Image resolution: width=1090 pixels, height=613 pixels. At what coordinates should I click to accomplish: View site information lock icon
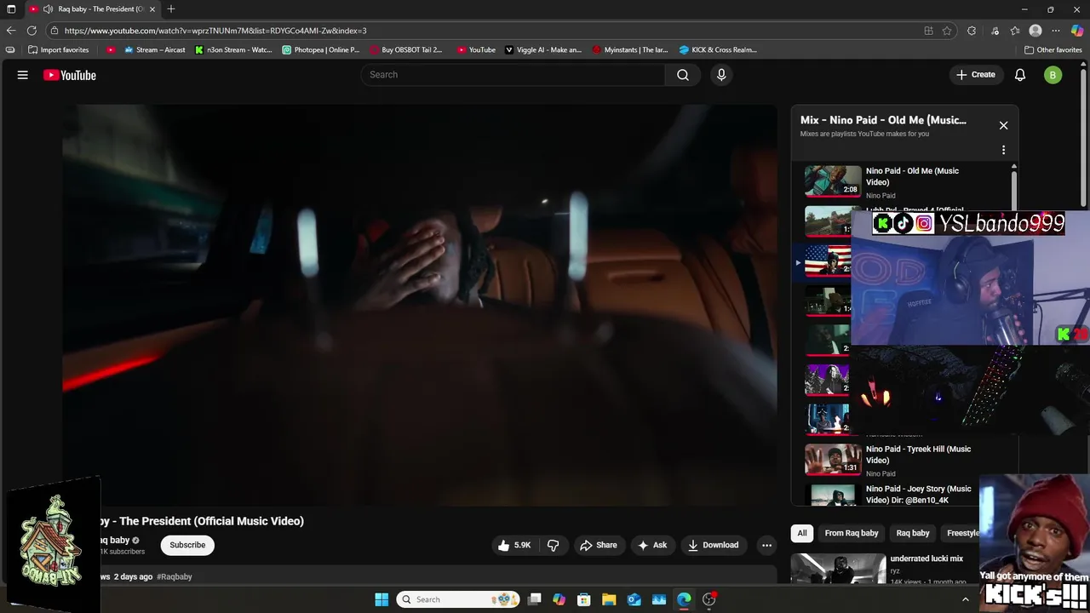pyautogui.click(x=54, y=31)
